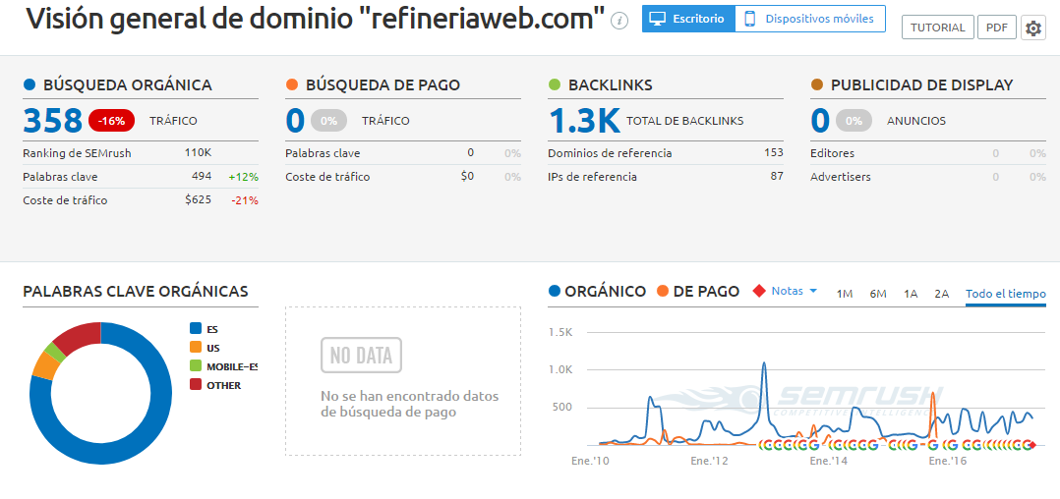This screenshot has width=1060, height=499.
Task: Select the MOBILE-ES legend color swatch
Action: [196, 366]
